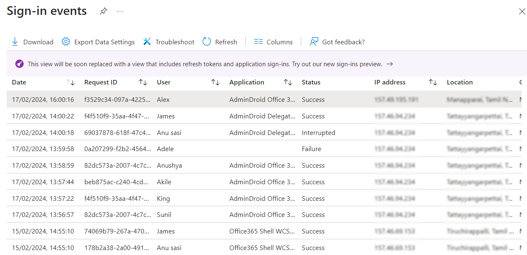Sort the IP address column
The width and height of the screenshot is (527, 255).
pyautogui.click(x=433, y=82)
